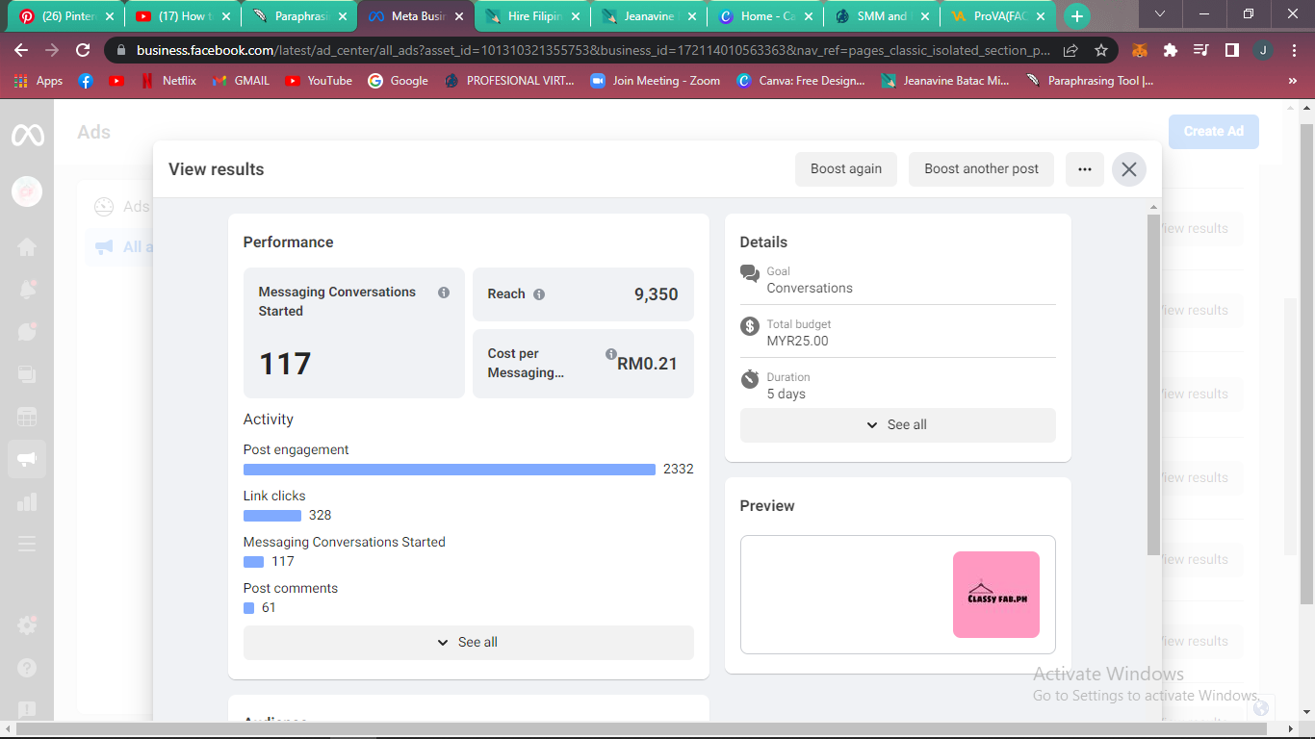This screenshot has width=1315, height=739.
Task: Reload the current browser page
Action: pyautogui.click(x=83, y=50)
